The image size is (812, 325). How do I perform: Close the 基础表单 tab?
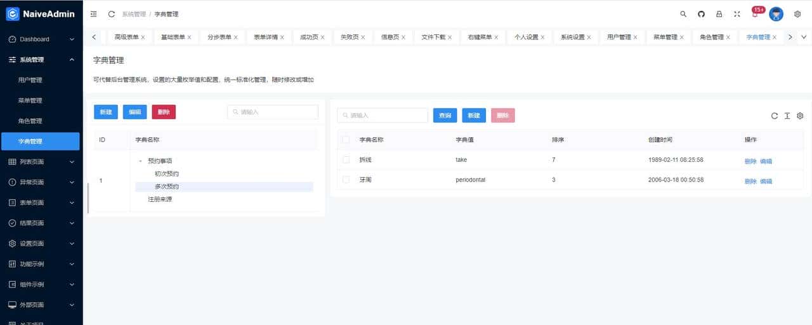tap(190, 37)
